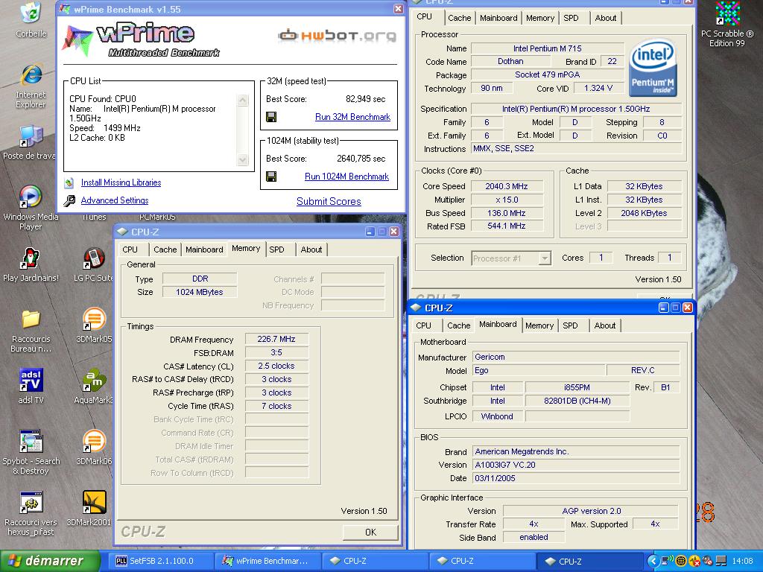Viewport: 763px width, 572px height.
Task: Click Run 32M Benchmark link
Action: (x=352, y=117)
